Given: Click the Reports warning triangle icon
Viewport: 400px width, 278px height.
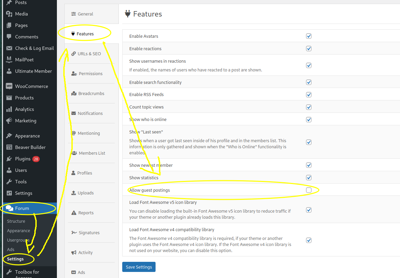Looking at the screenshot, I should pyautogui.click(x=74, y=213).
